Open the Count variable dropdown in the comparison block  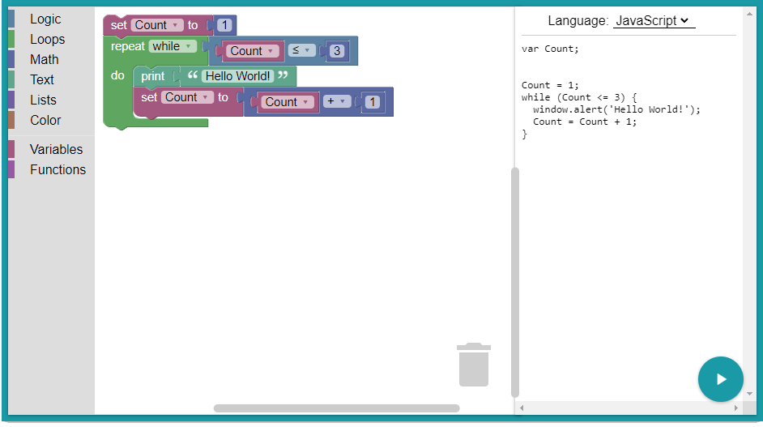tap(253, 50)
